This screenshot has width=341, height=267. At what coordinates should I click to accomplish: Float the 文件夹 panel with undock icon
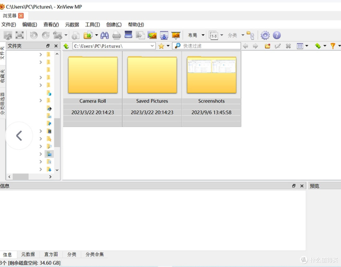[48, 46]
